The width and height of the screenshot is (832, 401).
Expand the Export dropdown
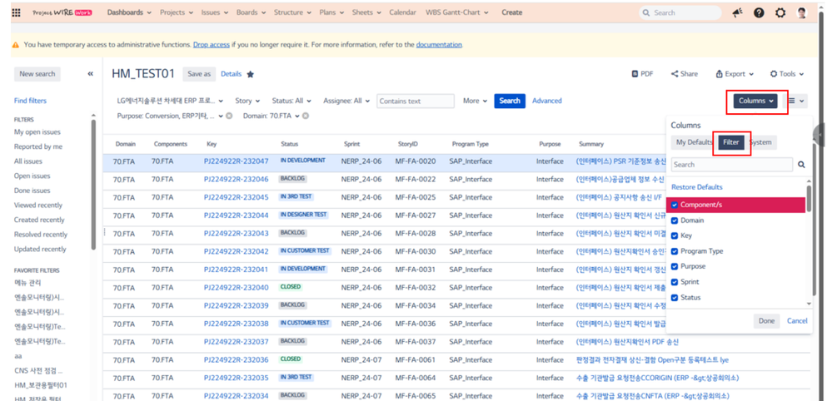click(735, 74)
